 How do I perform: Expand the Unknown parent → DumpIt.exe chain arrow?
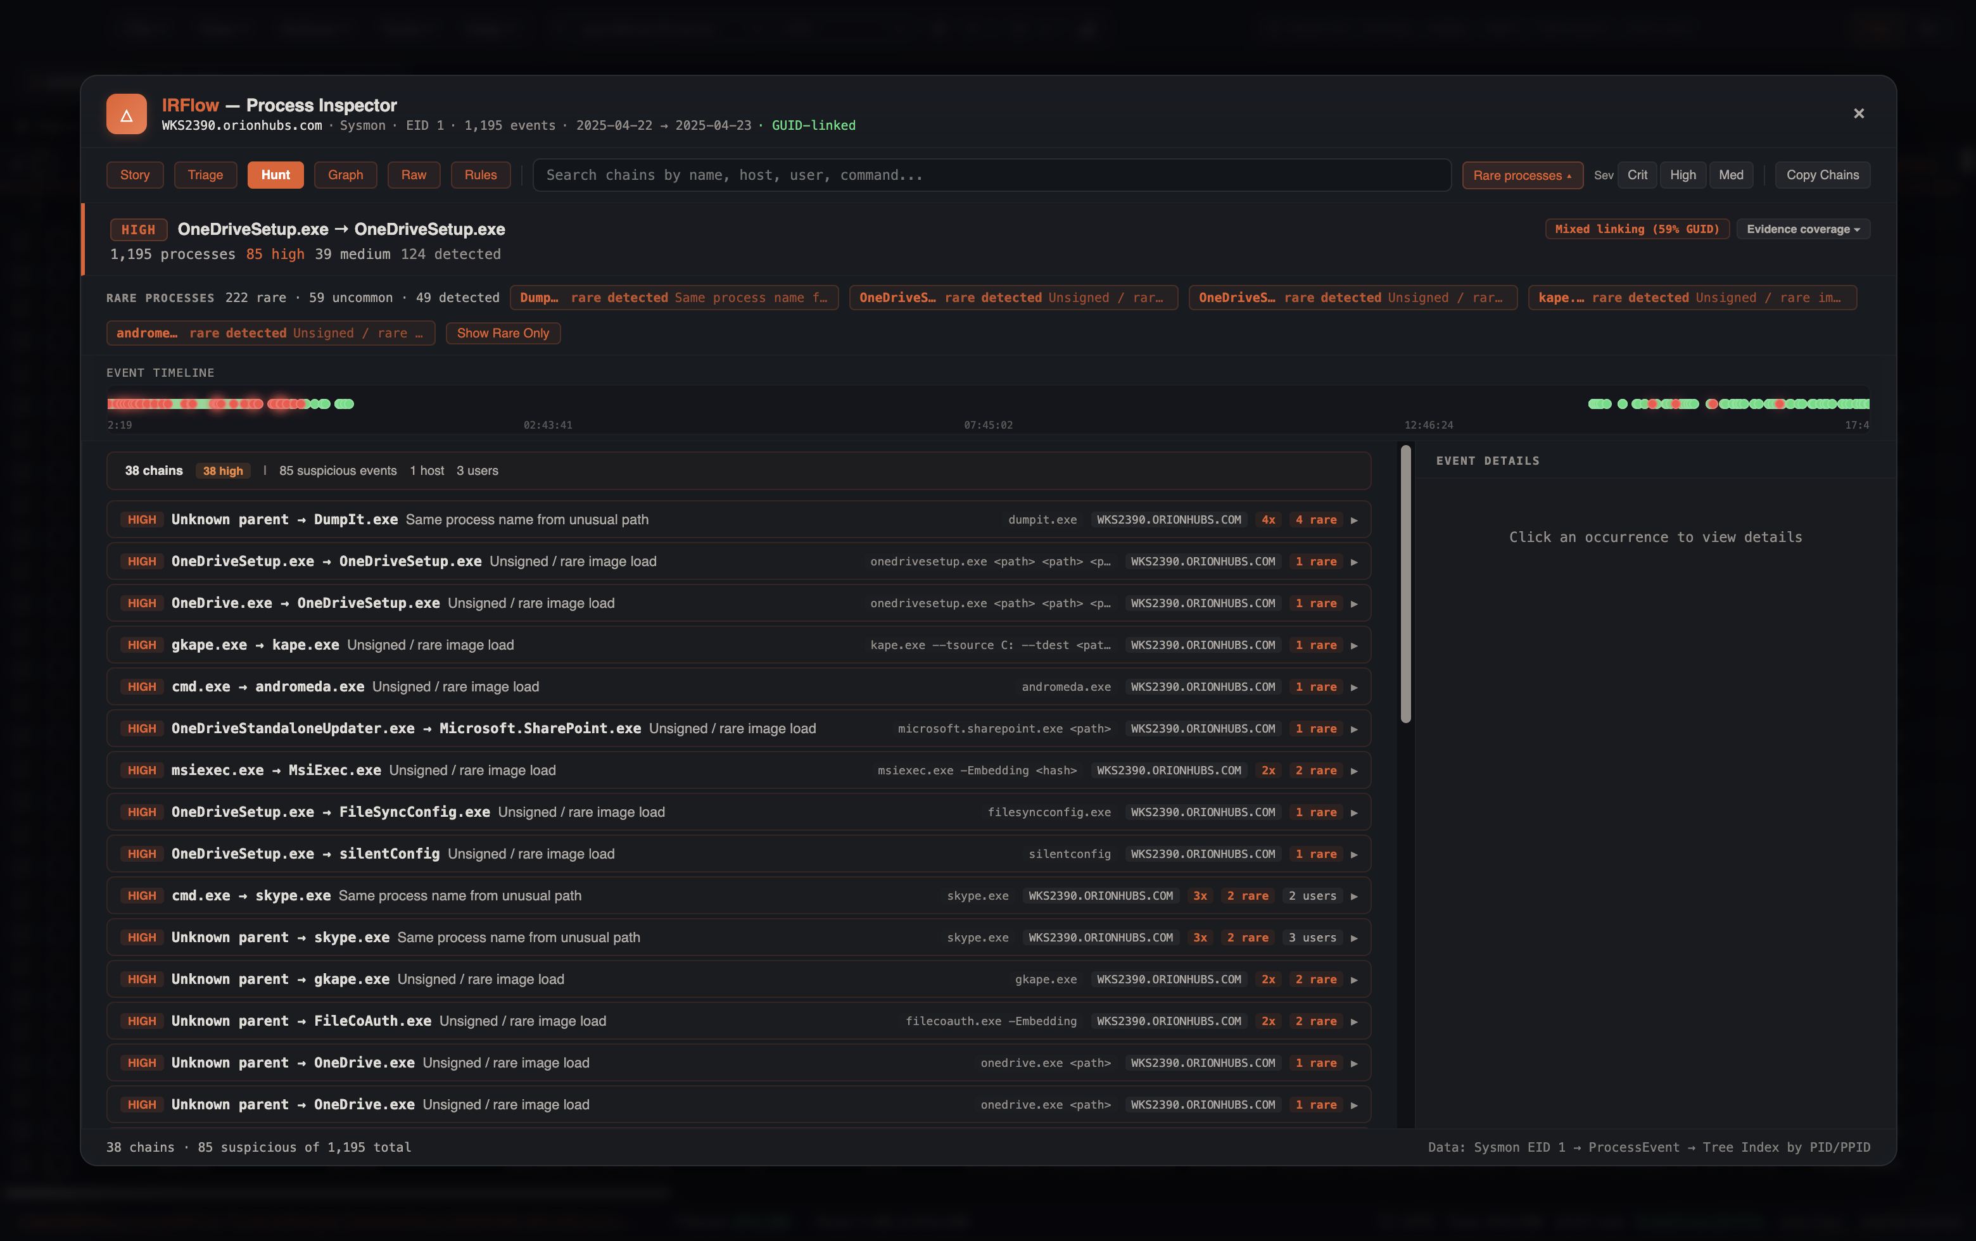pos(1354,520)
